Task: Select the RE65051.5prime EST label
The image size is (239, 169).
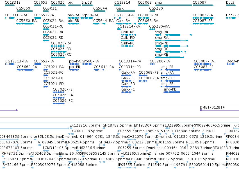Action: point(200,142)
